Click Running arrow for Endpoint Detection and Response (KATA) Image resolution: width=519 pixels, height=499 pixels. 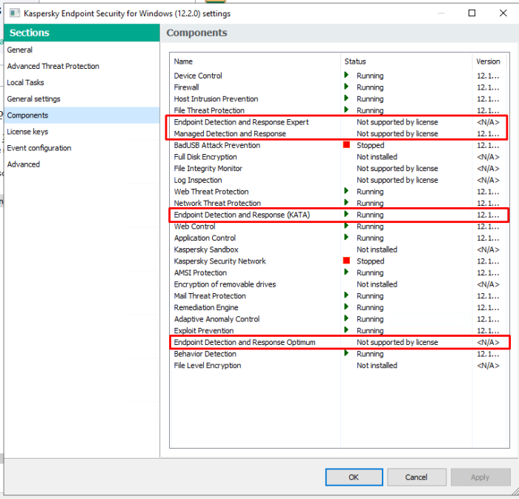pyautogui.click(x=346, y=214)
